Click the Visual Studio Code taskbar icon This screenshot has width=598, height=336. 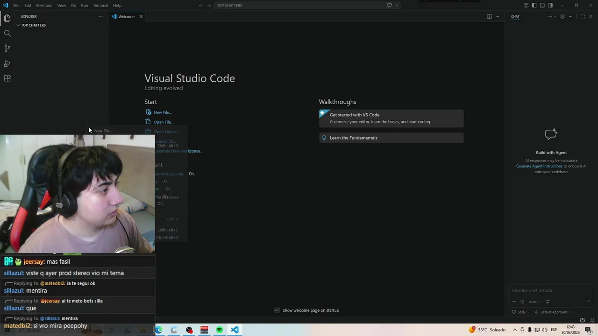point(235,330)
